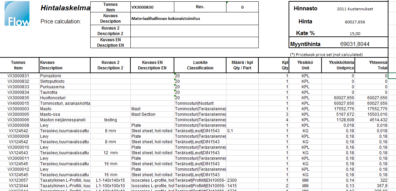The width and height of the screenshot is (396, 191).
Task: Click the 2011 Kustannukset pricelist value
Action: tap(355, 9)
